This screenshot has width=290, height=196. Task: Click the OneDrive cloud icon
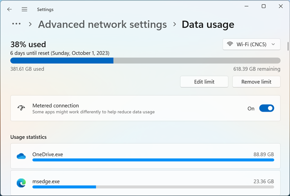click(21, 156)
